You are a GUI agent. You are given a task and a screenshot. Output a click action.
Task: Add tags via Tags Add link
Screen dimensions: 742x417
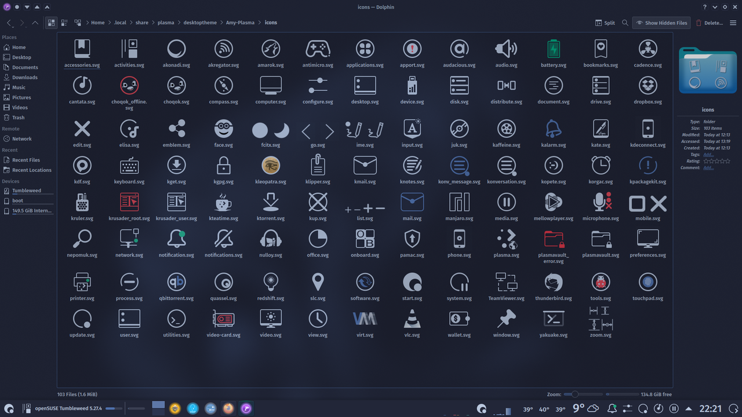click(708, 155)
